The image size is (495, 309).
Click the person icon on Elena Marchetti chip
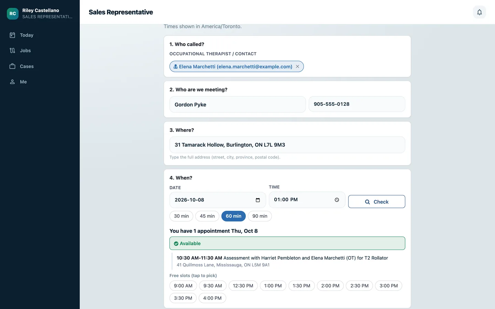(175, 67)
